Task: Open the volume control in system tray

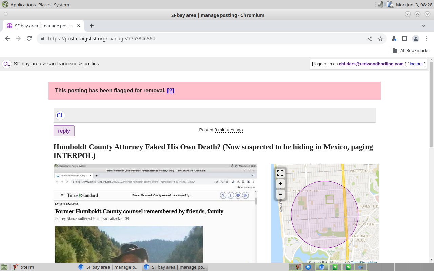Action: [381, 5]
